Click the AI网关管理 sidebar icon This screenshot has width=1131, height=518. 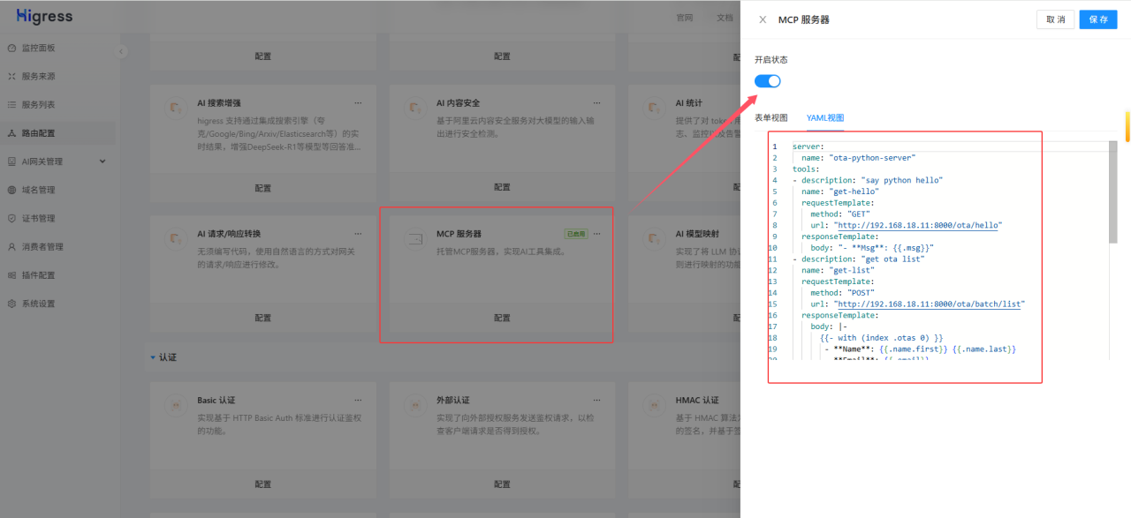coord(11,161)
